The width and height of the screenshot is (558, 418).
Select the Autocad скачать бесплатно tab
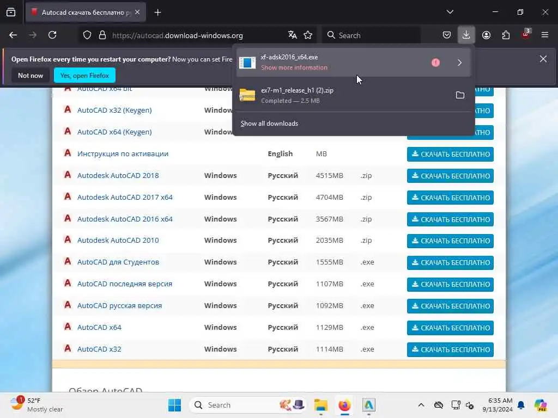pyautogui.click(x=86, y=13)
